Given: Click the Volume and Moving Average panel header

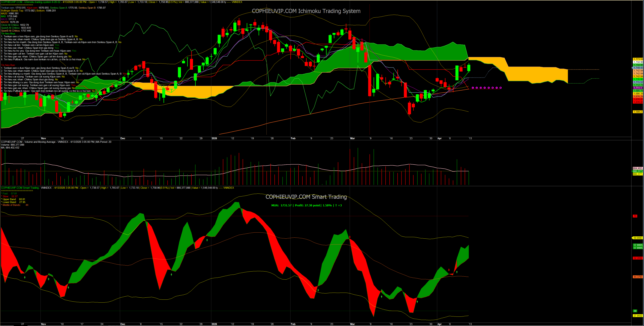Looking at the screenshot, I should [56, 142].
